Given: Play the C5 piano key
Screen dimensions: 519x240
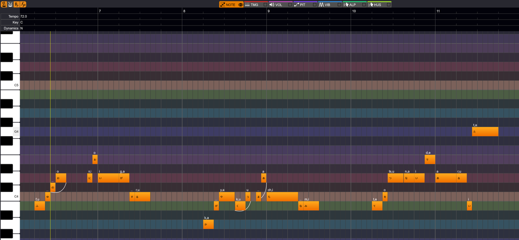Looking at the screenshot, I should pos(10,85).
